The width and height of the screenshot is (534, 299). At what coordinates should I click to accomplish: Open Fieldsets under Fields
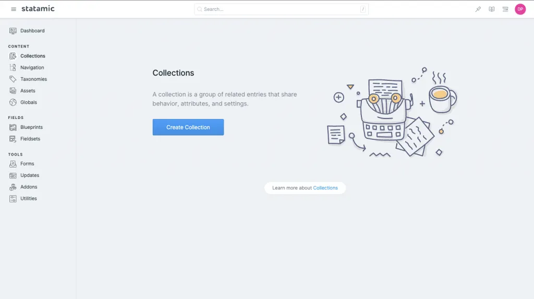click(30, 139)
